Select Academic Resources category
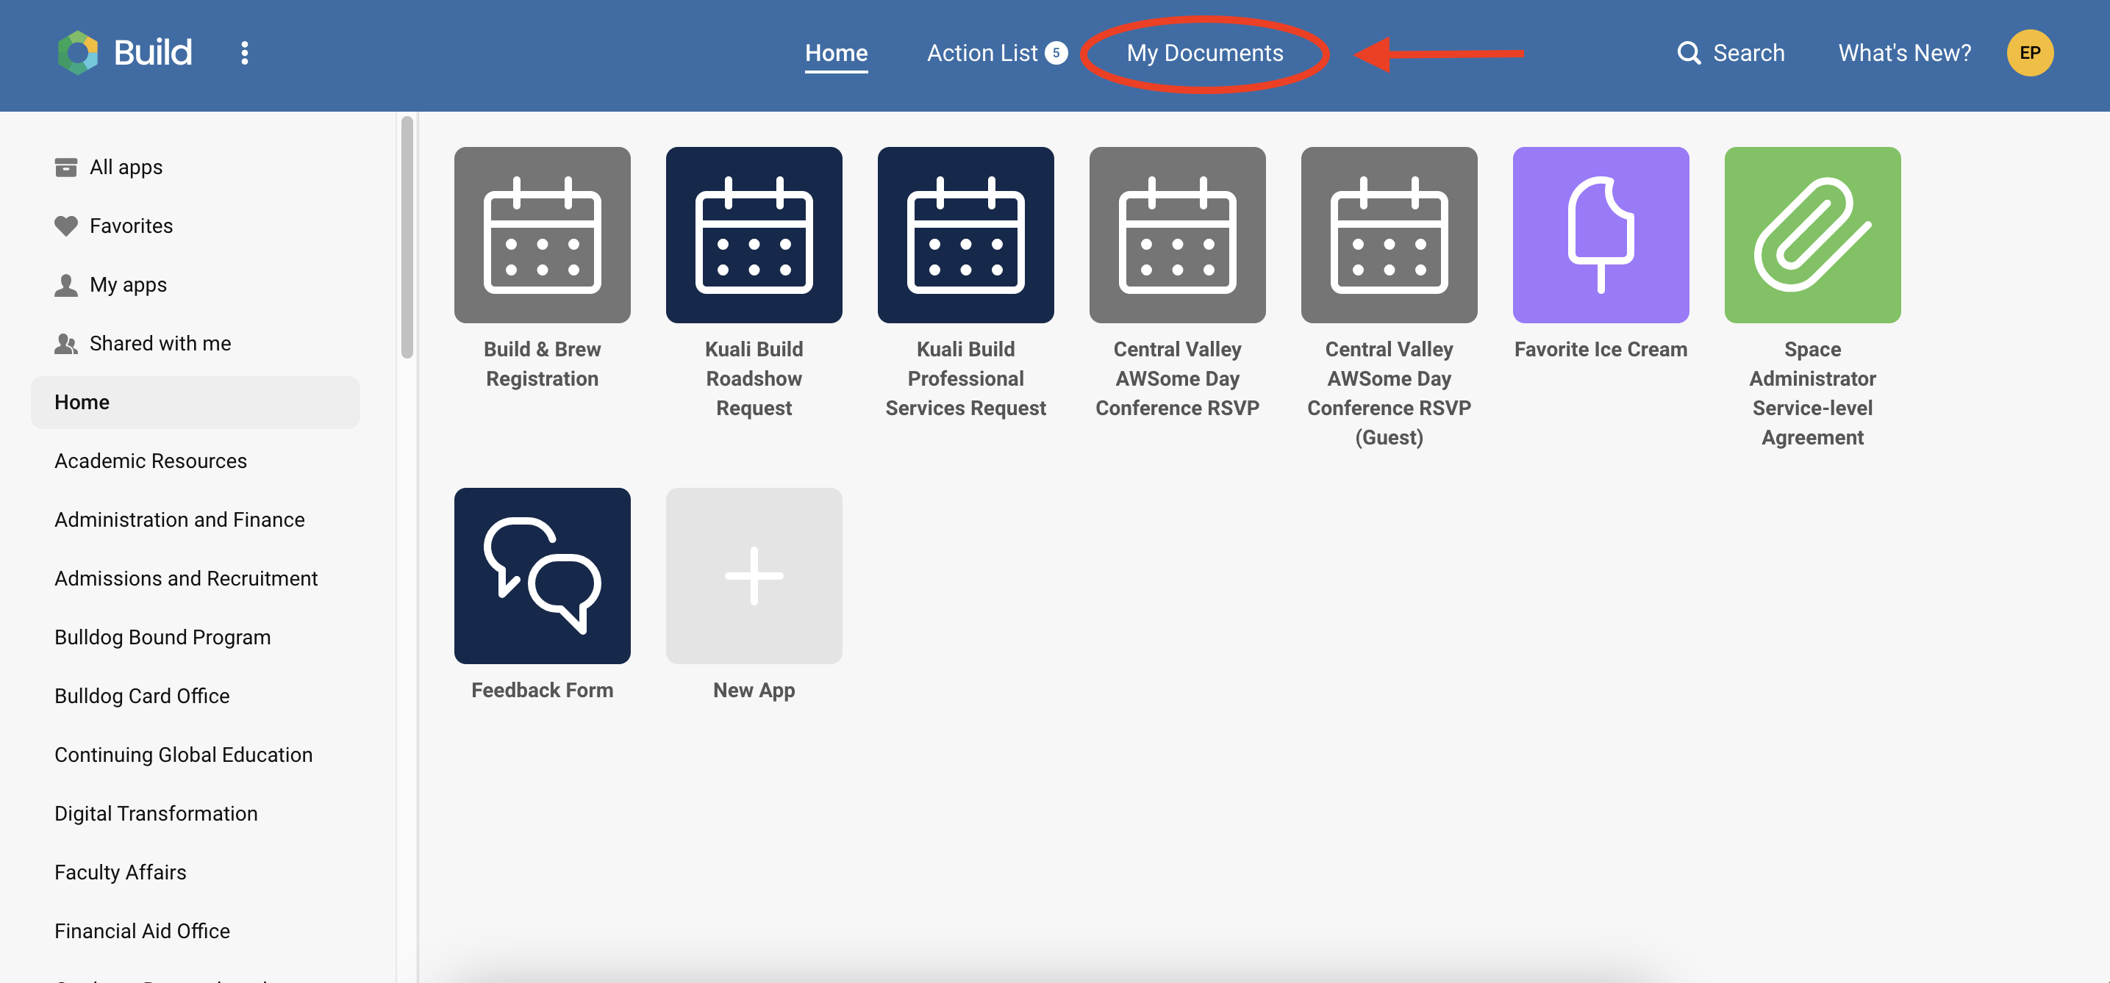 (151, 461)
